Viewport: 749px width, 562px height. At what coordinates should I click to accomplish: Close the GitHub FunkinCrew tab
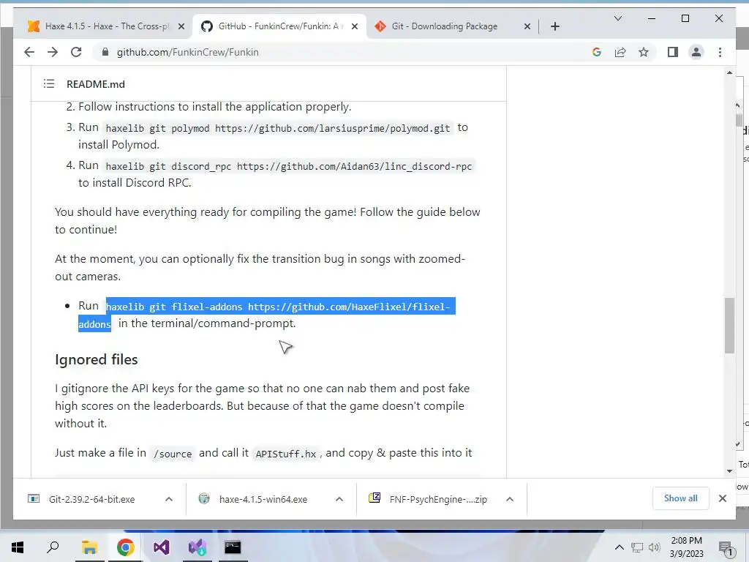(x=355, y=26)
